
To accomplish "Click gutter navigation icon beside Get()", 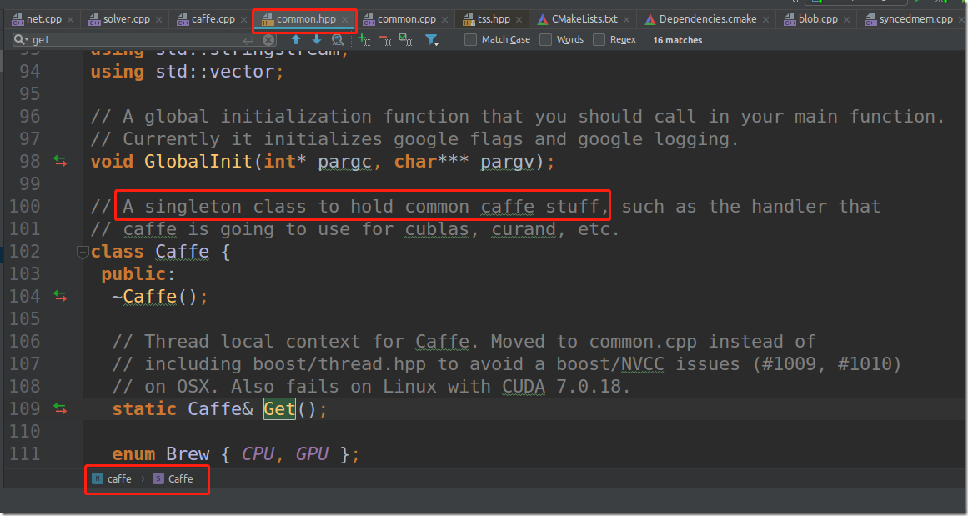I will click(x=60, y=408).
